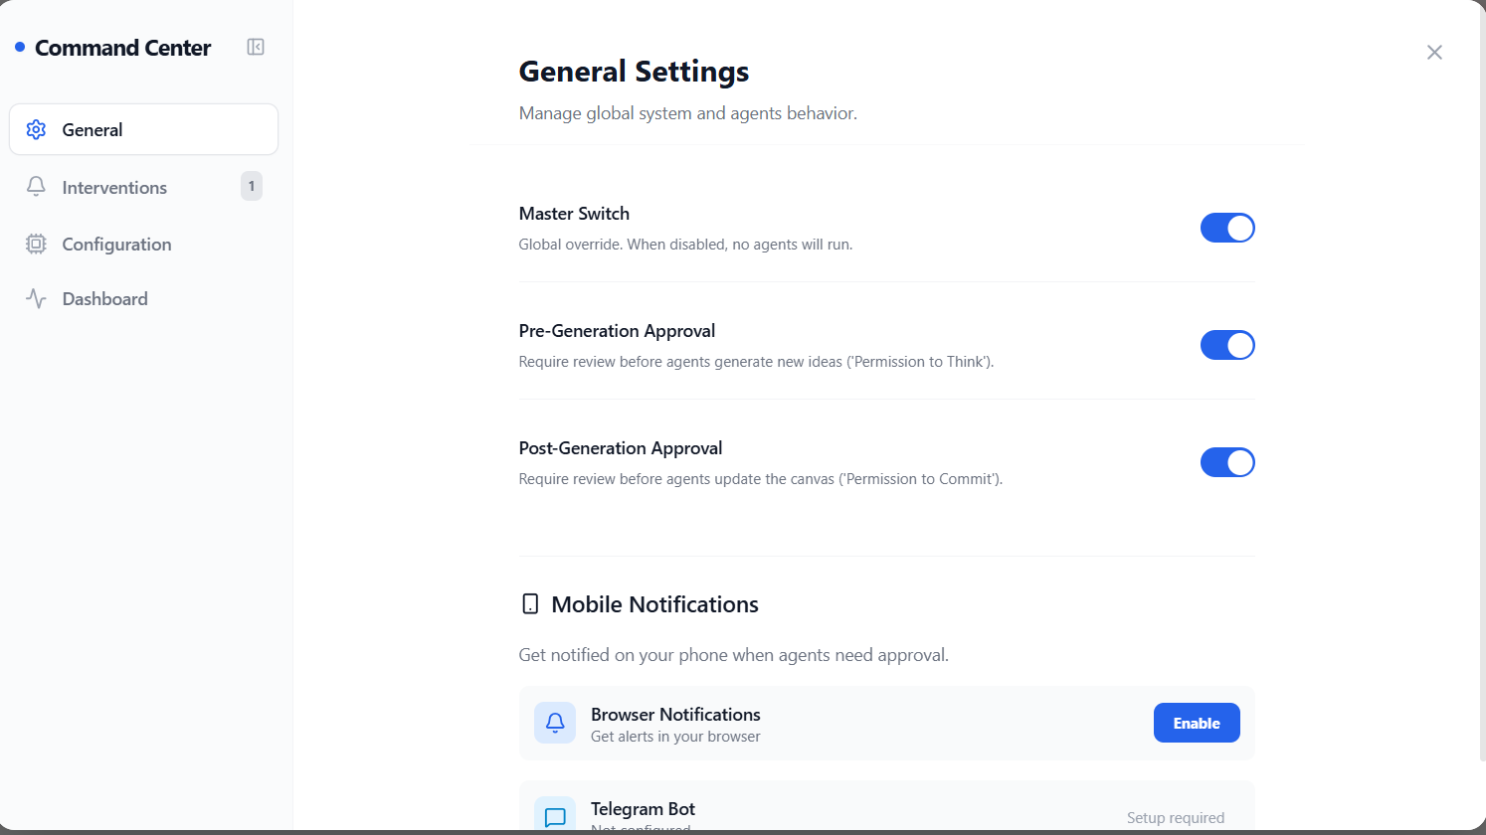Click the Telegram Bot setup required label
The height and width of the screenshot is (835, 1486).
coord(1176,818)
